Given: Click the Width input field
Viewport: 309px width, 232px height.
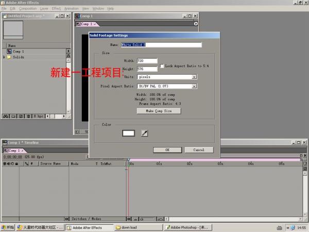Looking at the screenshot, I should pos(147,61).
